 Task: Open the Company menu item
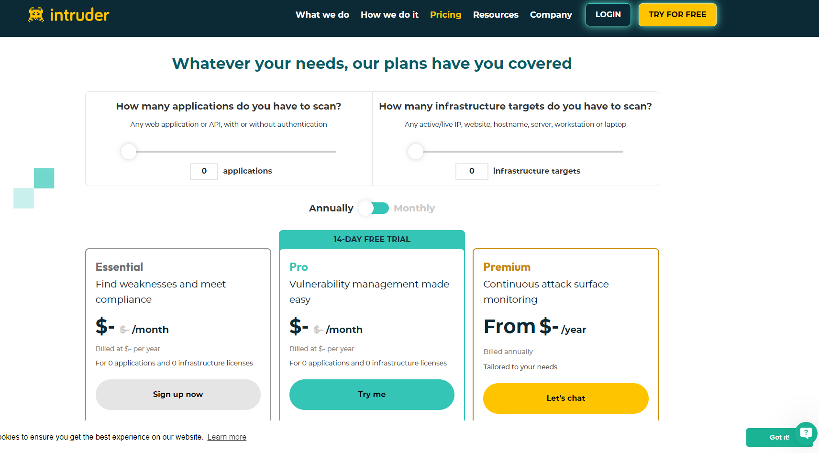pyautogui.click(x=551, y=15)
